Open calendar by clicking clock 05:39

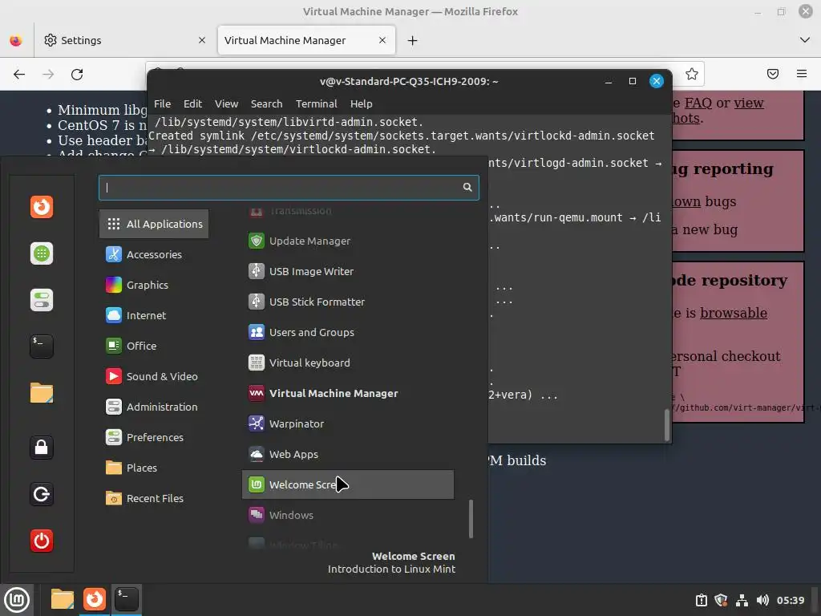coord(790,600)
